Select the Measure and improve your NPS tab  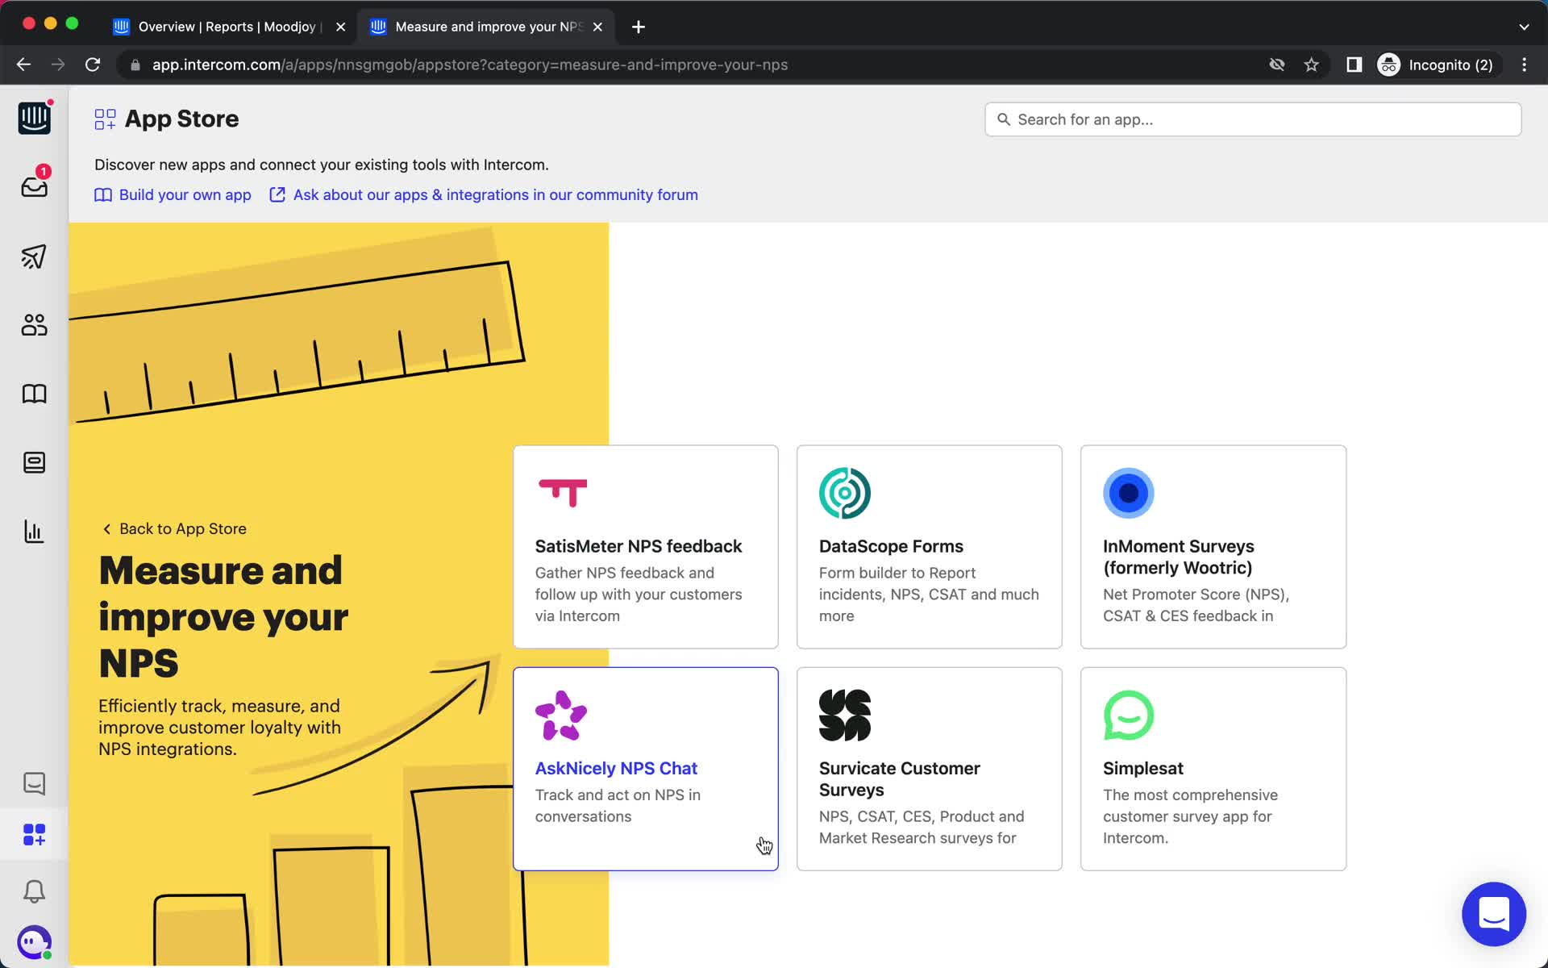tap(487, 27)
